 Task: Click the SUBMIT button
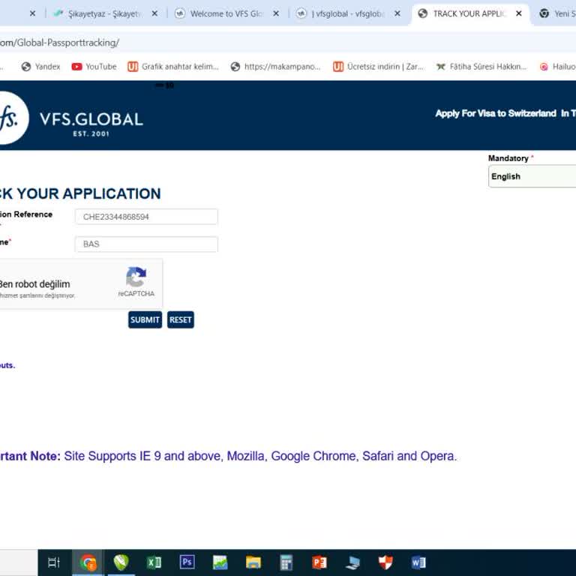click(x=145, y=319)
